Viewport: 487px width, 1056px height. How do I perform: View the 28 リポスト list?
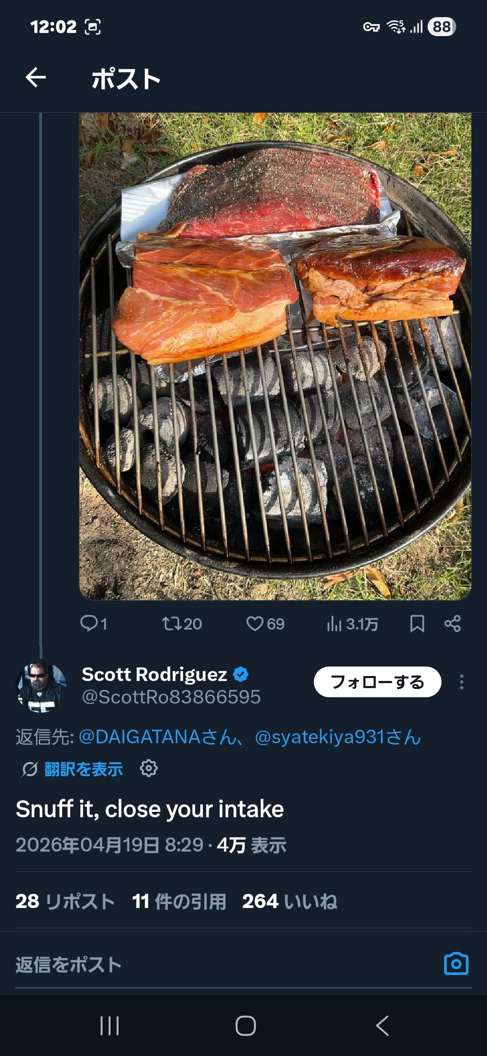pyautogui.click(x=65, y=901)
